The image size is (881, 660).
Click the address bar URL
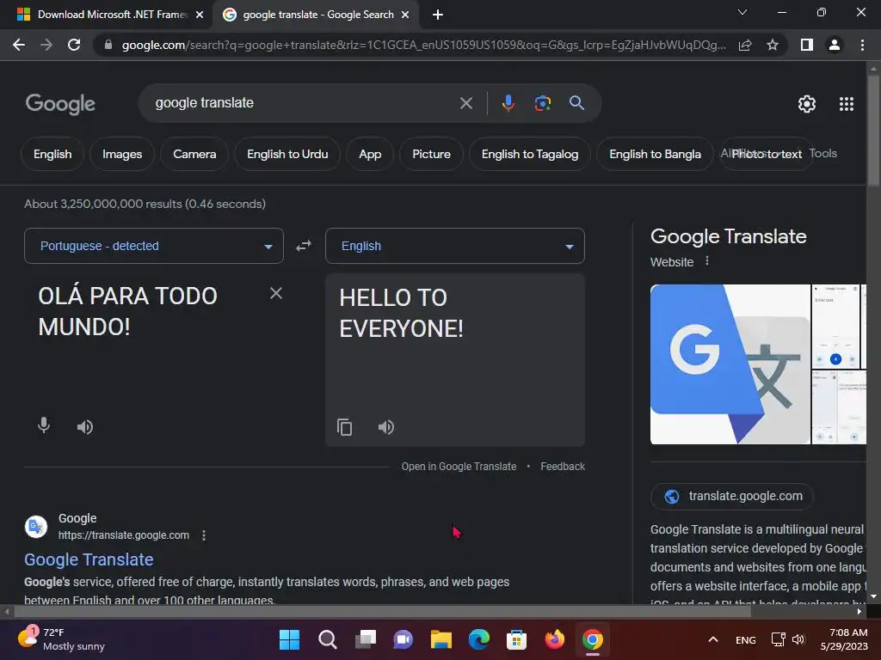click(423, 45)
